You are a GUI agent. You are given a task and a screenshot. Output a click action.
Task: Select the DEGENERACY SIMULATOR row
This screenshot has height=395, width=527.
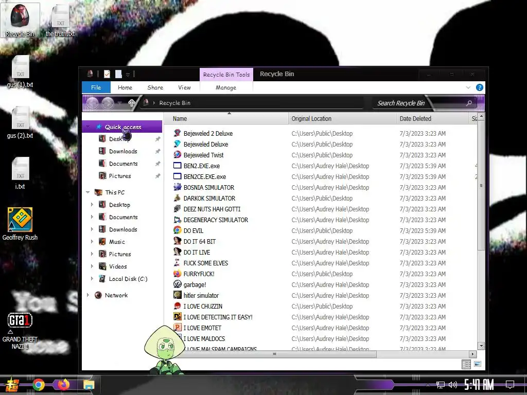[x=321, y=220]
